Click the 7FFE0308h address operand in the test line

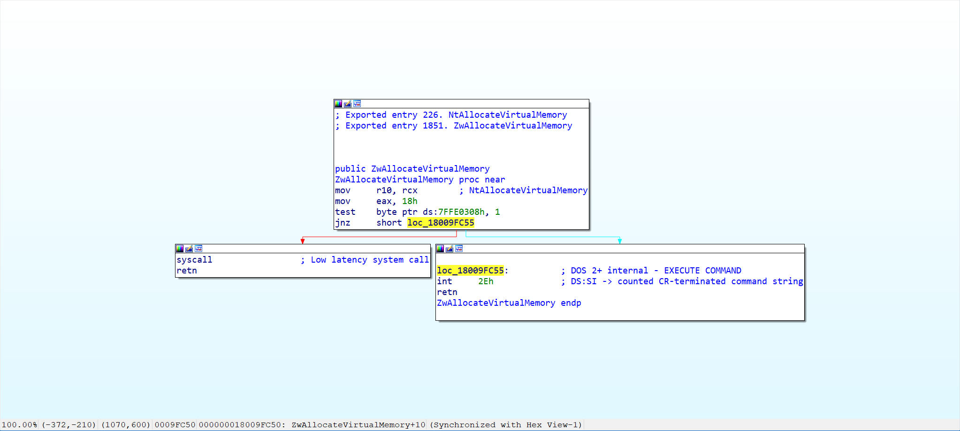461,212
